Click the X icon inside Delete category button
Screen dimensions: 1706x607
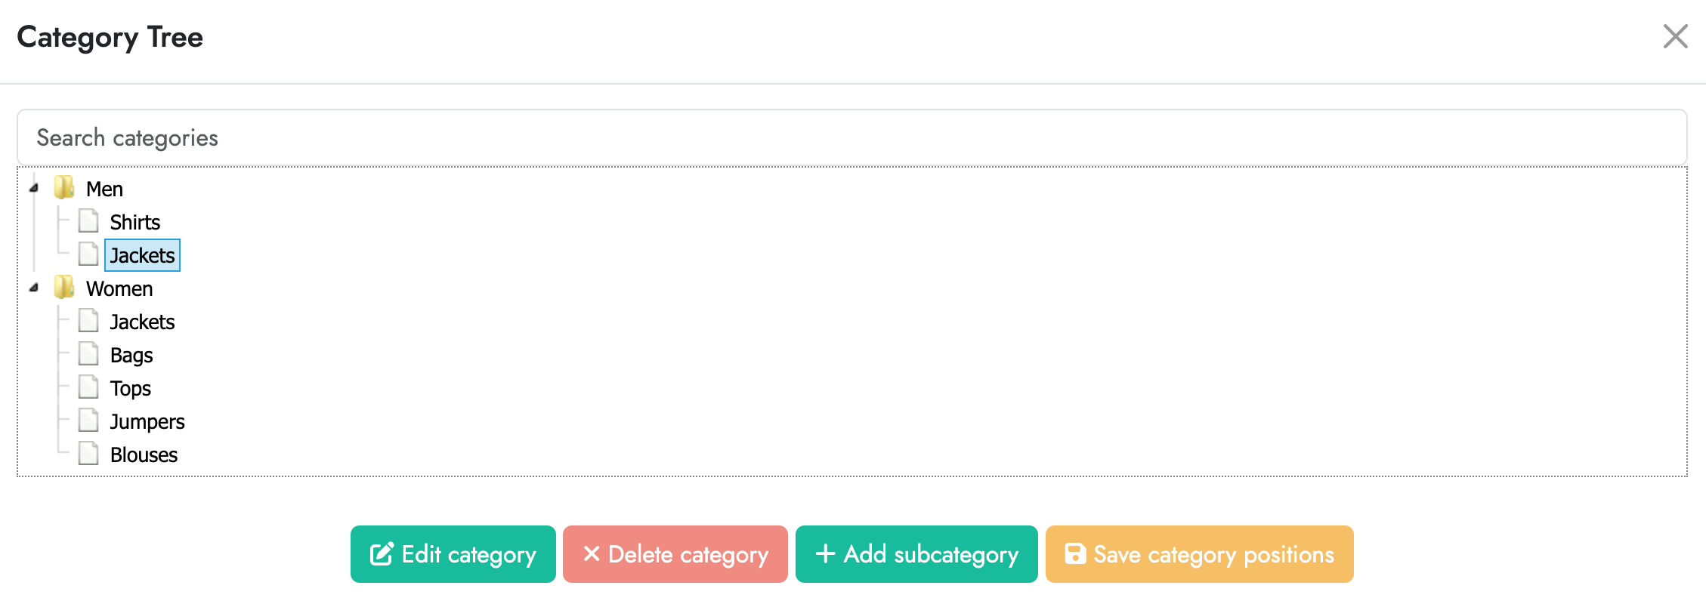point(592,553)
